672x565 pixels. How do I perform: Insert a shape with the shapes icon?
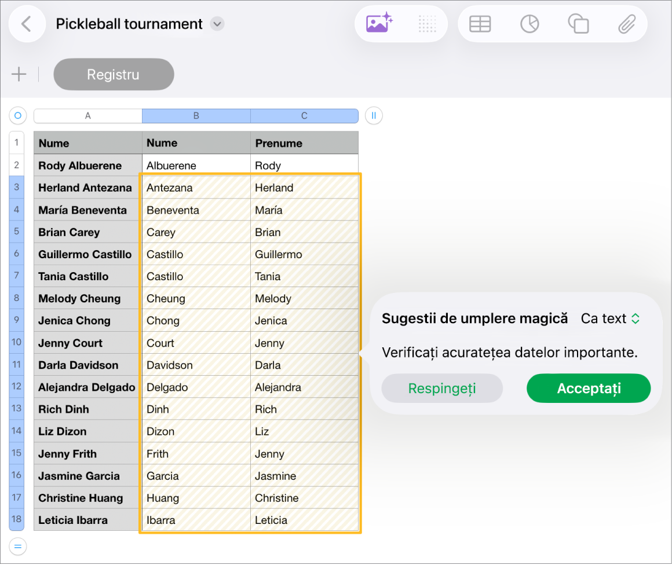pyautogui.click(x=578, y=24)
